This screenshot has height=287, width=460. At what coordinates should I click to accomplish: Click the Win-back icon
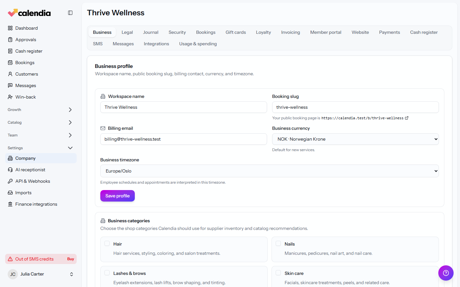[10, 97]
